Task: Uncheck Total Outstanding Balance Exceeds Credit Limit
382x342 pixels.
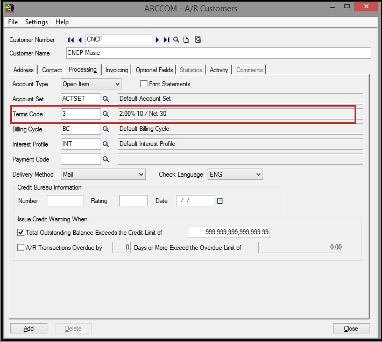Action: click(20, 233)
